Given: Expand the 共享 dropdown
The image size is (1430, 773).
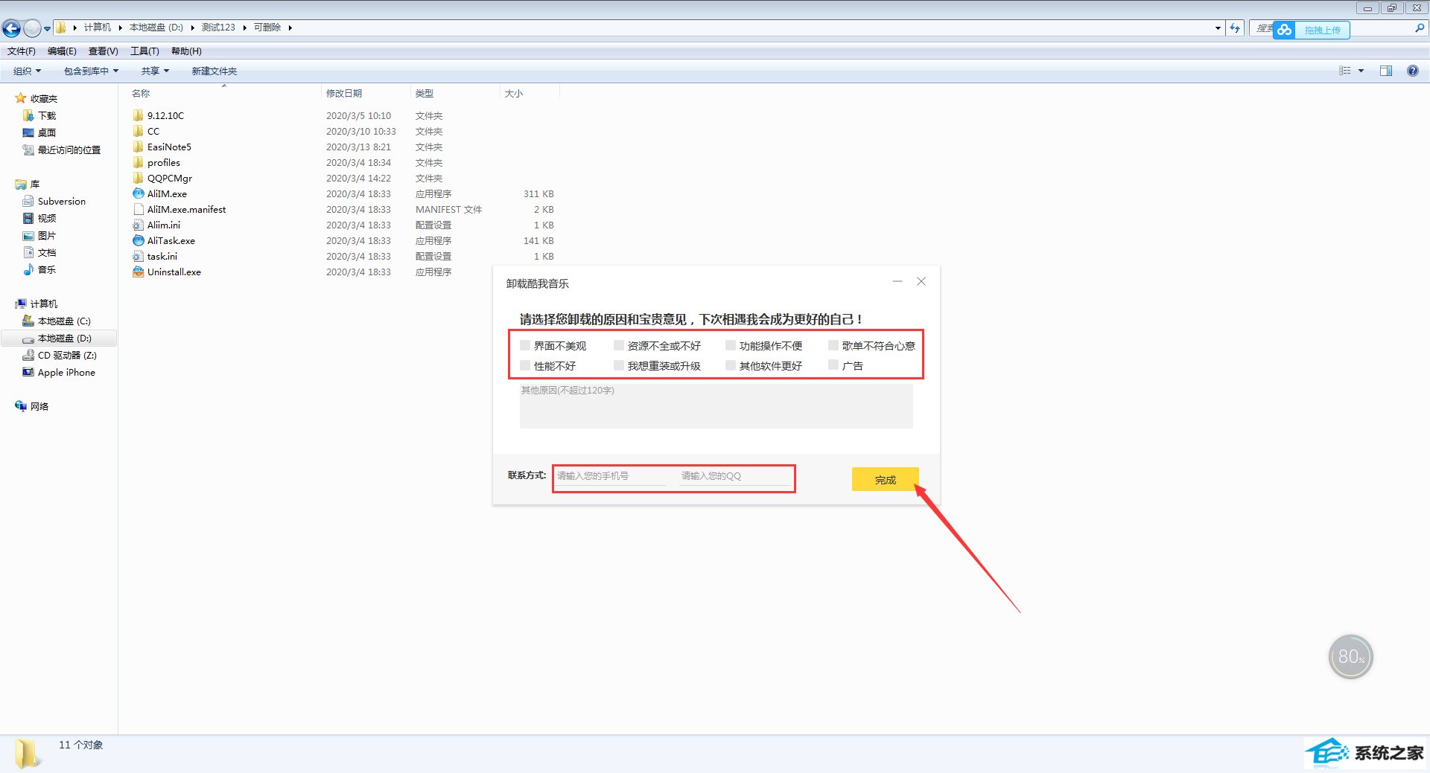Looking at the screenshot, I should 155,71.
